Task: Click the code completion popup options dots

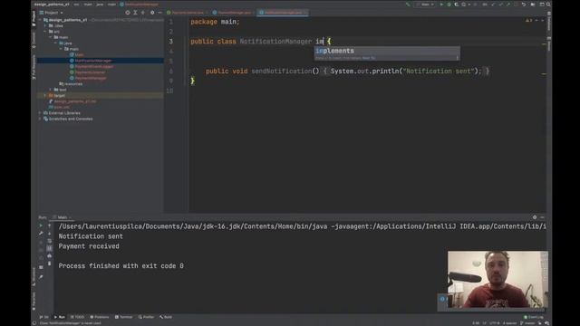Action: click(457, 58)
